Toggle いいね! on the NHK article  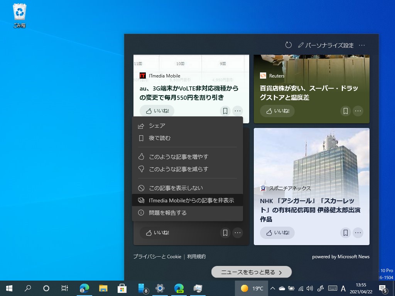coord(277,233)
